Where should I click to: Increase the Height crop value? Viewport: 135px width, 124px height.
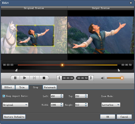(x=86, y=104)
